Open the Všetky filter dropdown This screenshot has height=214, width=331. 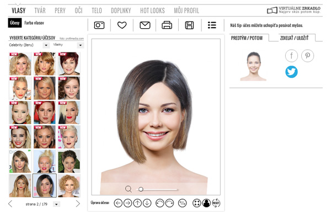click(x=81, y=45)
